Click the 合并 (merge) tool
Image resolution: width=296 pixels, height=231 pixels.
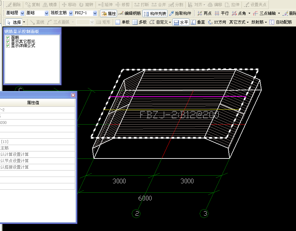(159, 4)
